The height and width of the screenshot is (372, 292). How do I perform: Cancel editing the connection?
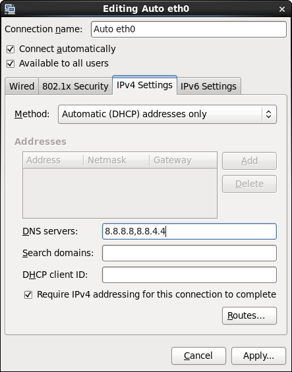(x=198, y=356)
